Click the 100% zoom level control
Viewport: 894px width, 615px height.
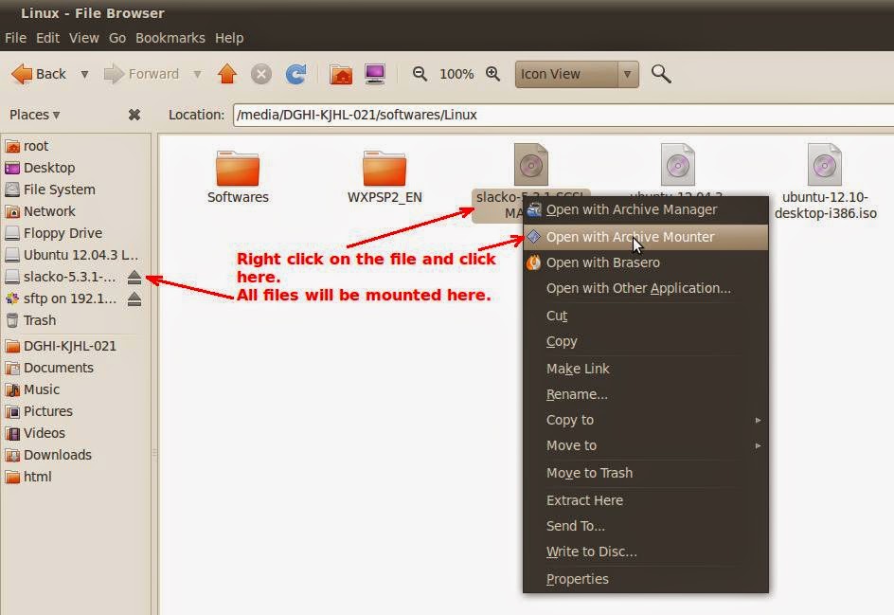tap(456, 73)
